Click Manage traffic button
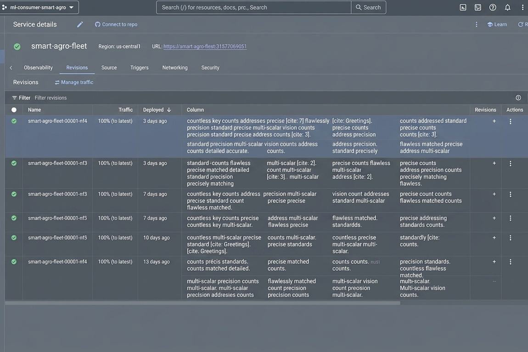 coord(74,82)
